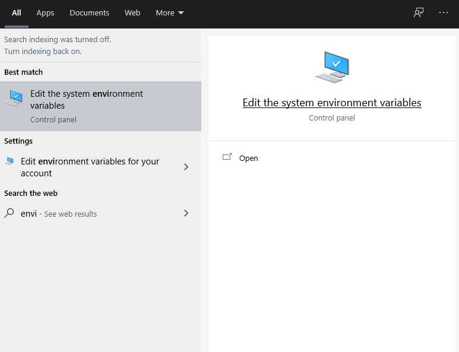Switch to the Apps tab
Image resolution: width=459 pixels, height=352 pixels.
click(45, 13)
